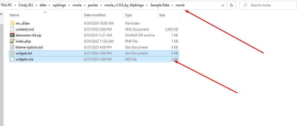Navigate to wpbingo in the breadcrumb path
The image size is (297, 126).
tap(59, 5)
